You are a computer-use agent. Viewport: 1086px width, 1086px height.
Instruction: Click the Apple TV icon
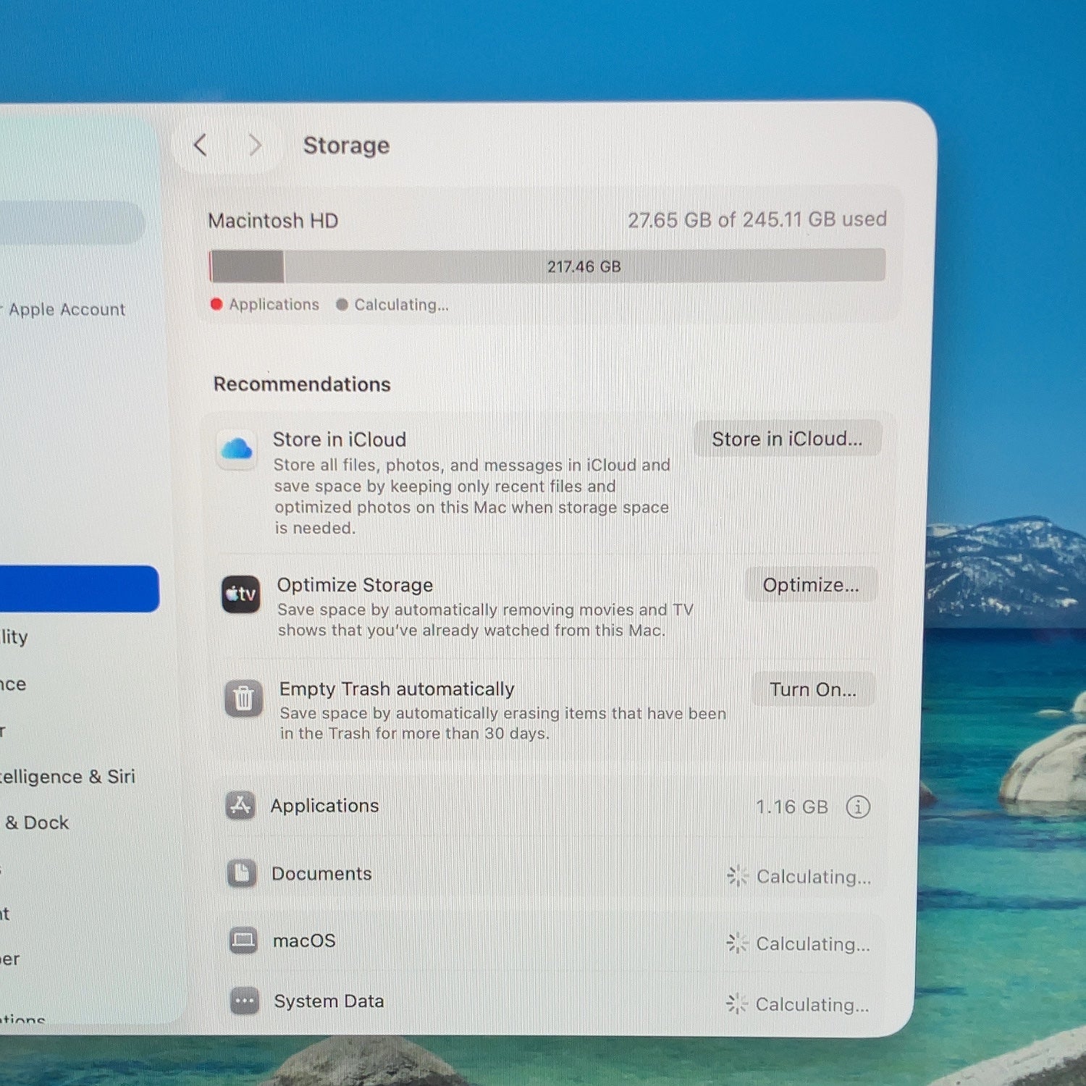(241, 594)
